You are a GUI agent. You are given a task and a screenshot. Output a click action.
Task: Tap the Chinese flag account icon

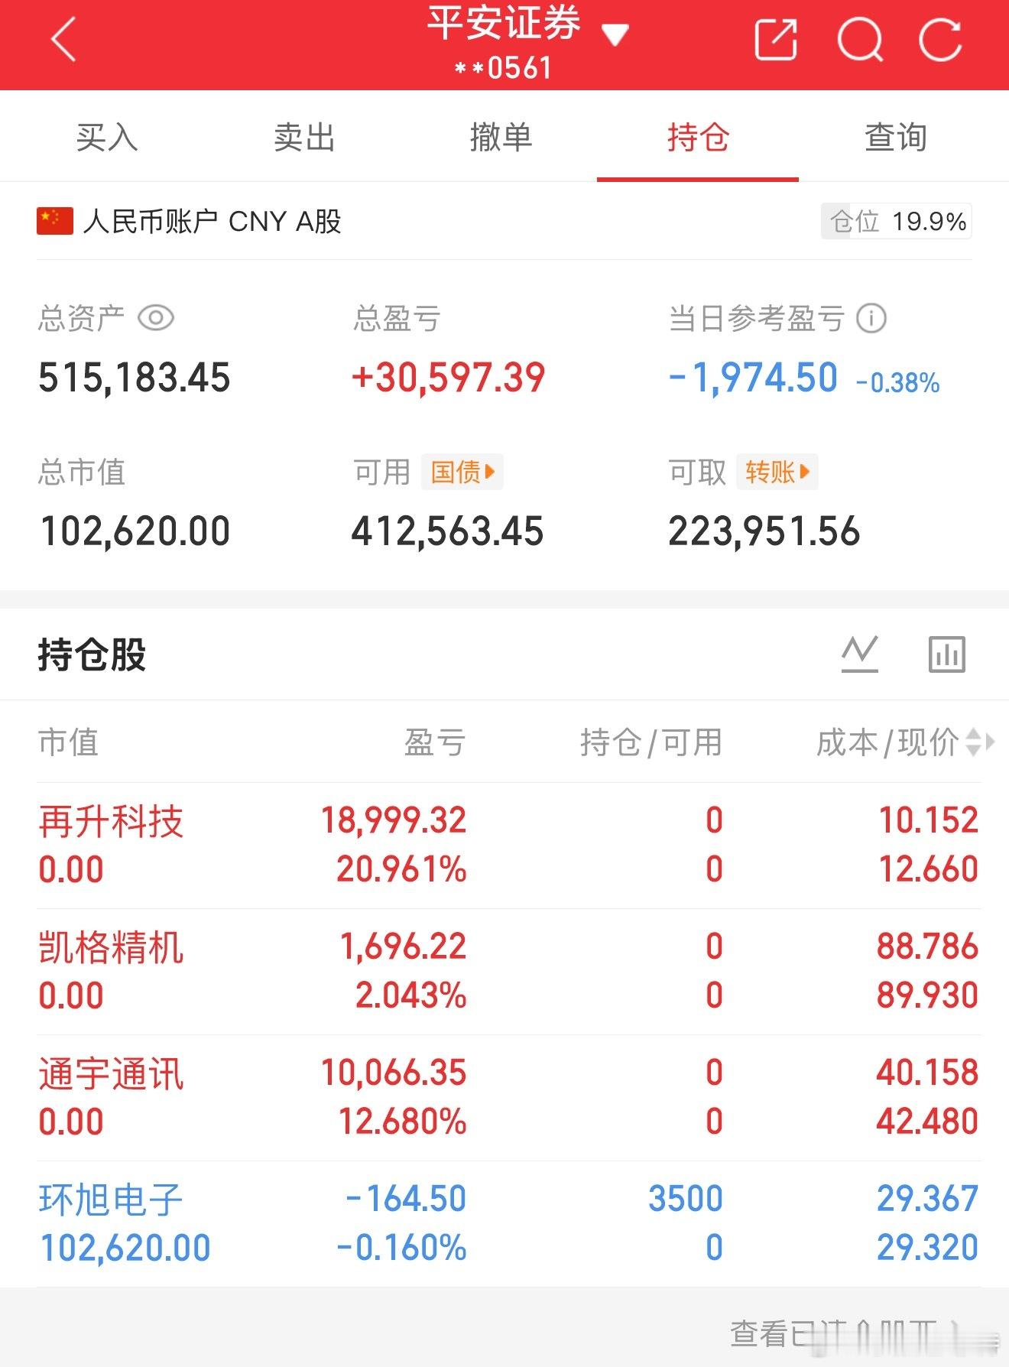click(55, 221)
